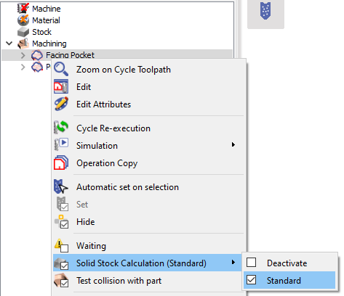Uncheck the Standard stock calculation checkbox
The image size is (344, 296).
coord(252,280)
